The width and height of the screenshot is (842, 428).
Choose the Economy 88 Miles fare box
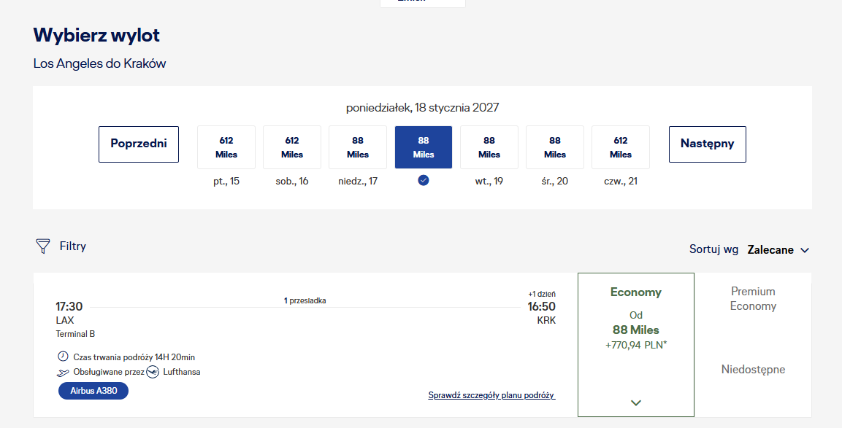click(636, 344)
